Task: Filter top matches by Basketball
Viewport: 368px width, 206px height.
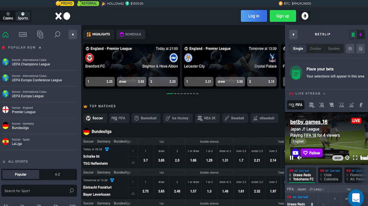Action: (146, 118)
